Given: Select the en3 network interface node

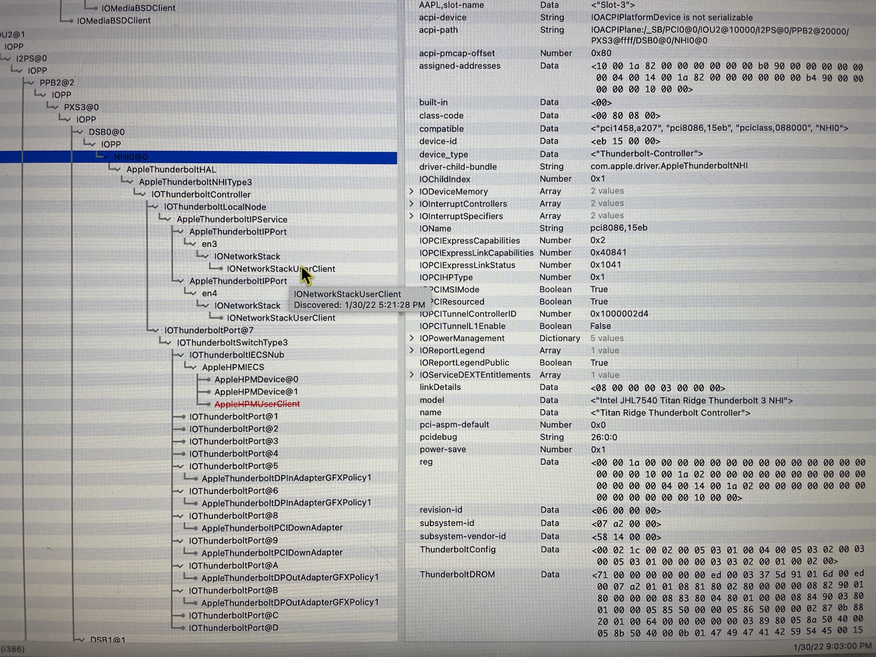Looking at the screenshot, I should (x=209, y=244).
